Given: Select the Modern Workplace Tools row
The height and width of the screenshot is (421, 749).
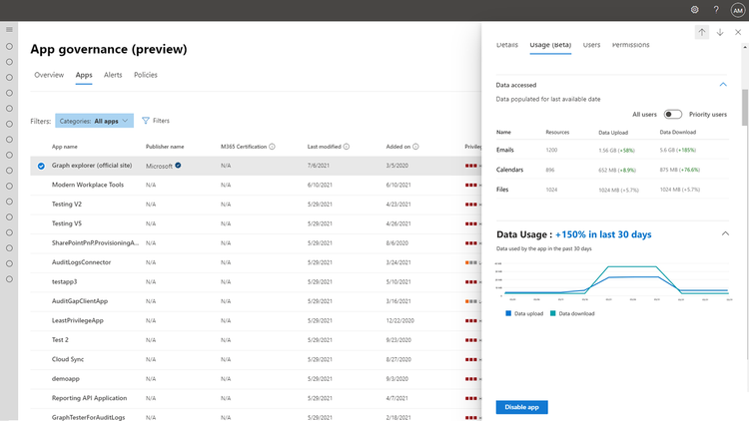Looking at the screenshot, I should (x=256, y=185).
